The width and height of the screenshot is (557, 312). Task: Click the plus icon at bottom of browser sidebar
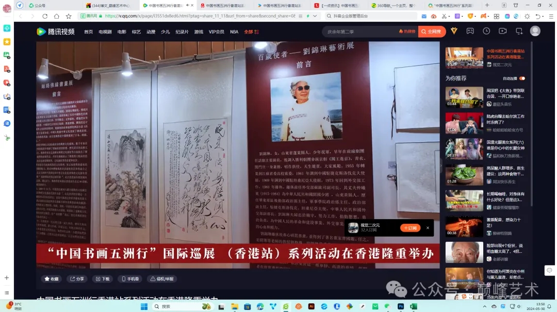pyautogui.click(x=6, y=277)
